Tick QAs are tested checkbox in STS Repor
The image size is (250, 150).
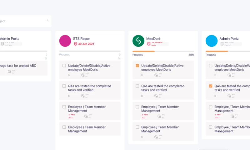point(64,86)
